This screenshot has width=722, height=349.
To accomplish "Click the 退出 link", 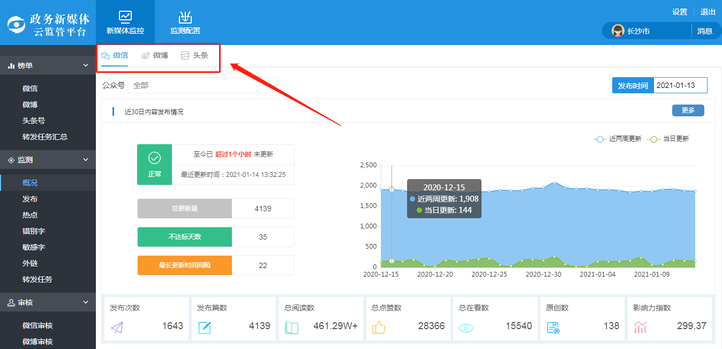I will pyautogui.click(x=708, y=12).
